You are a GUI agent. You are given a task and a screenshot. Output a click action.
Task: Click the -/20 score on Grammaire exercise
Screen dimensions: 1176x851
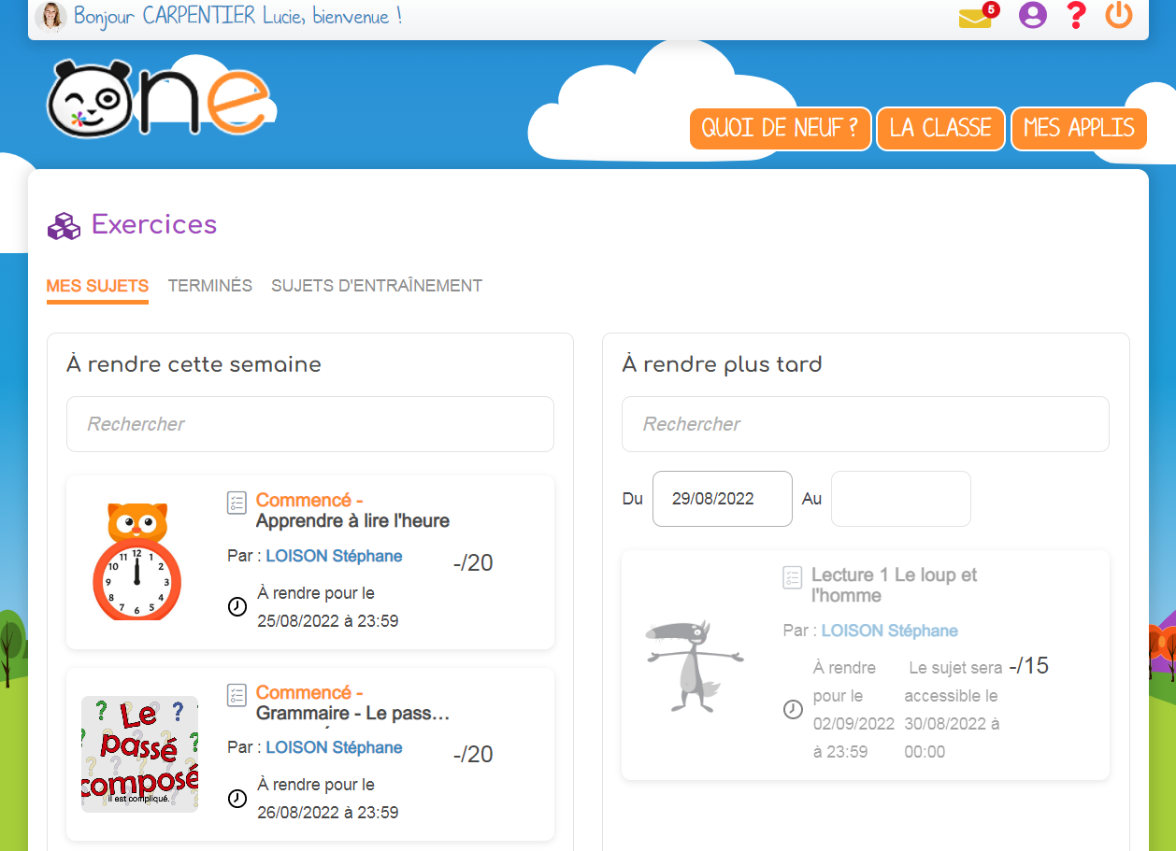473,755
